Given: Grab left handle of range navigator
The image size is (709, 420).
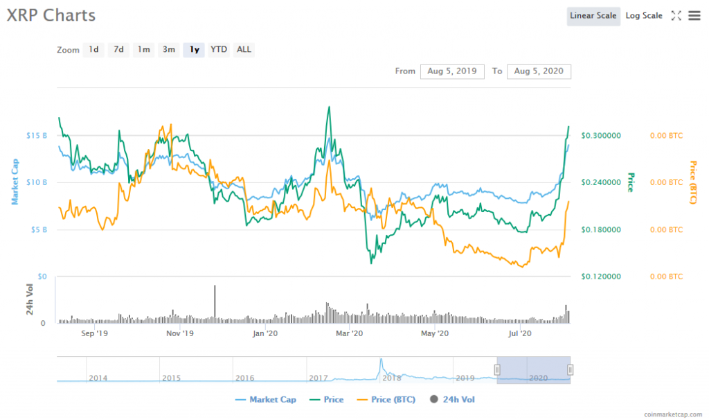Looking at the screenshot, I should [497, 370].
